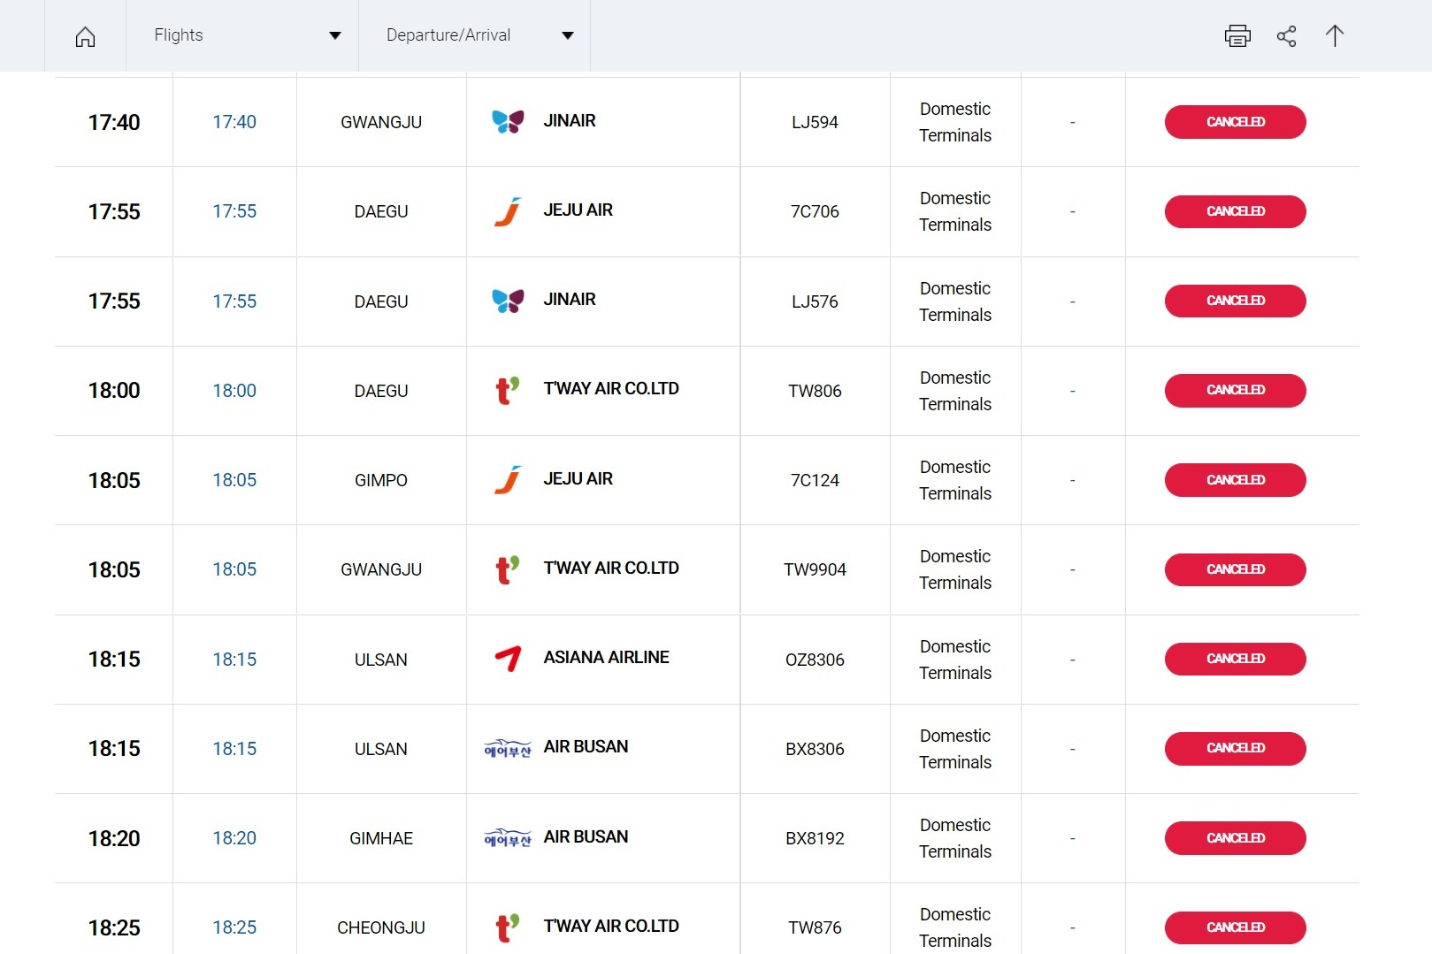Click the CANCELED badge for flight LJ576
This screenshot has height=954, width=1432.
tap(1235, 301)
